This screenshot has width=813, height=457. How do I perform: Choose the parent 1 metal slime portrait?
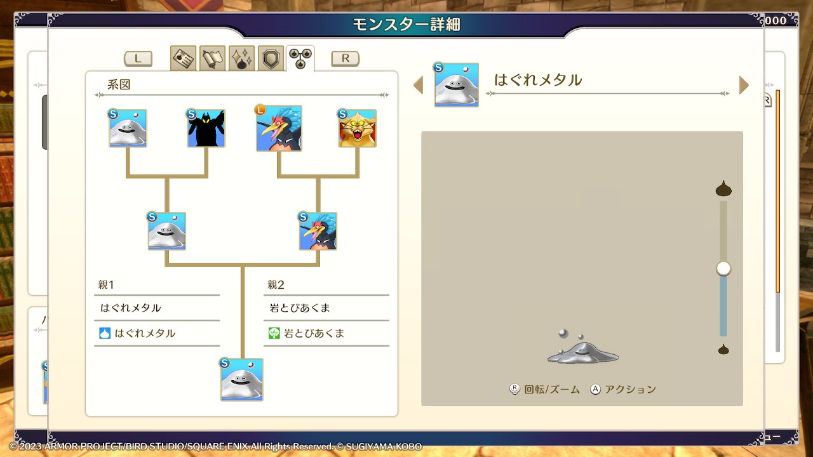tap(166, 230)
